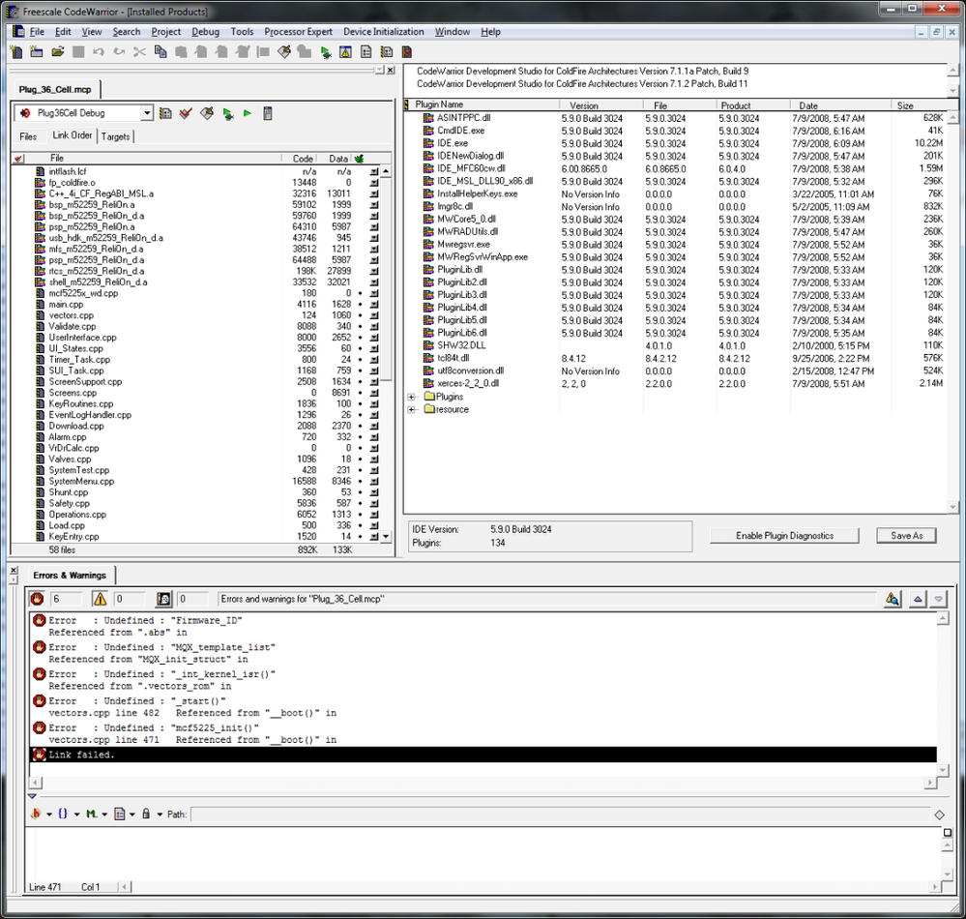Click Enable Plugin Diagnostics button
The height and width of the screenshot is (919, 966).
click(x=784, y=536)
